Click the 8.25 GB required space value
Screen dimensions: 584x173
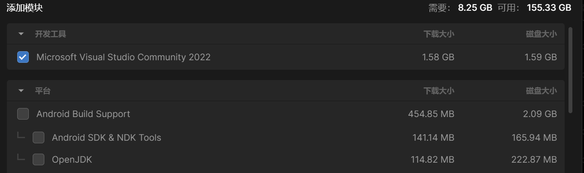point(475,8)
